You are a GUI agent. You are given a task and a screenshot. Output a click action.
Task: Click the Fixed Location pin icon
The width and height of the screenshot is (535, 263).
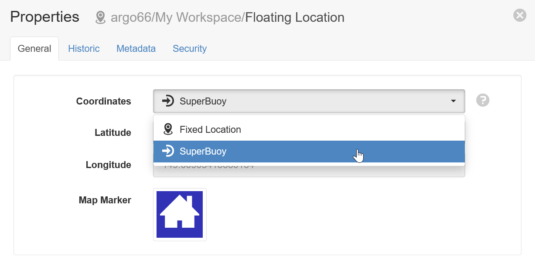(168, 129)
